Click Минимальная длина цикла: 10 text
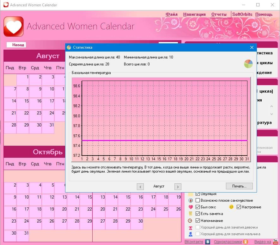The width and height of the screenshot is (280, 245). coord(149,57)
